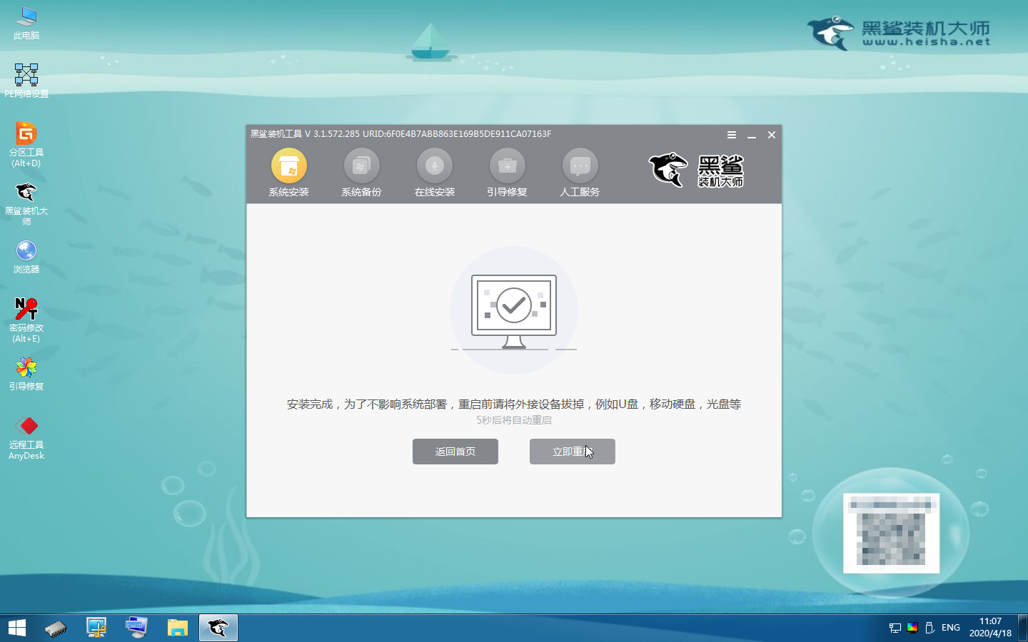Click the window title version text
Viewport: 1028px width, 642px height.
click(x=400, y=134)
